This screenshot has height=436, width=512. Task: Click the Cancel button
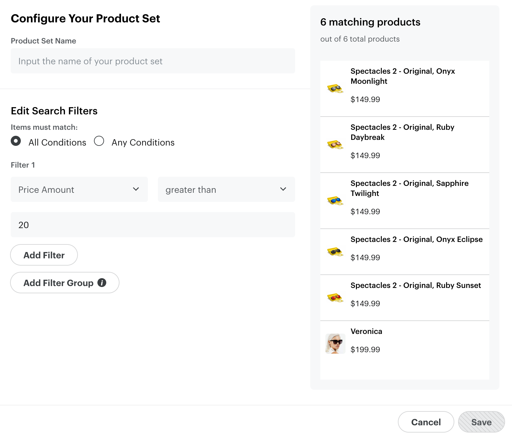tap(426, 422)
